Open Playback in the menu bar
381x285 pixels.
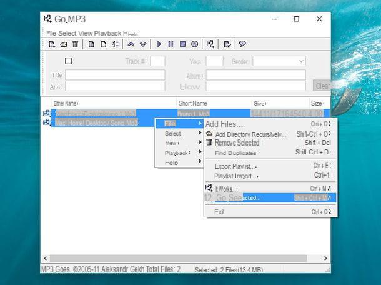pos(107,33)
